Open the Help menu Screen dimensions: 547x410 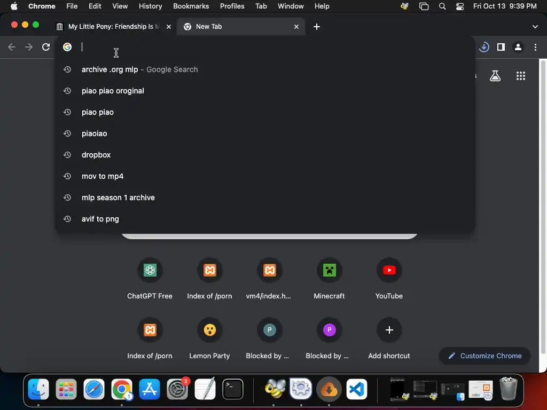coord(322,6)
